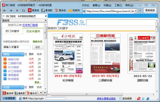Select the 看报纸 bottom panel tab
Viewport: 160px width, 102px height.
click(x=8, y=93)
